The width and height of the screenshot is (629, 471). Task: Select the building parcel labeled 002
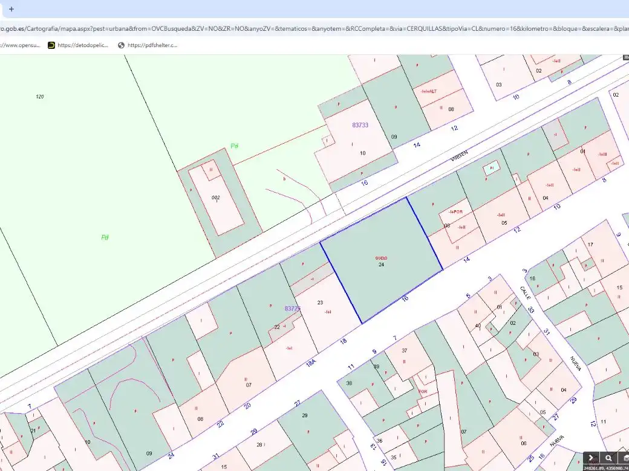coord(216,197)
